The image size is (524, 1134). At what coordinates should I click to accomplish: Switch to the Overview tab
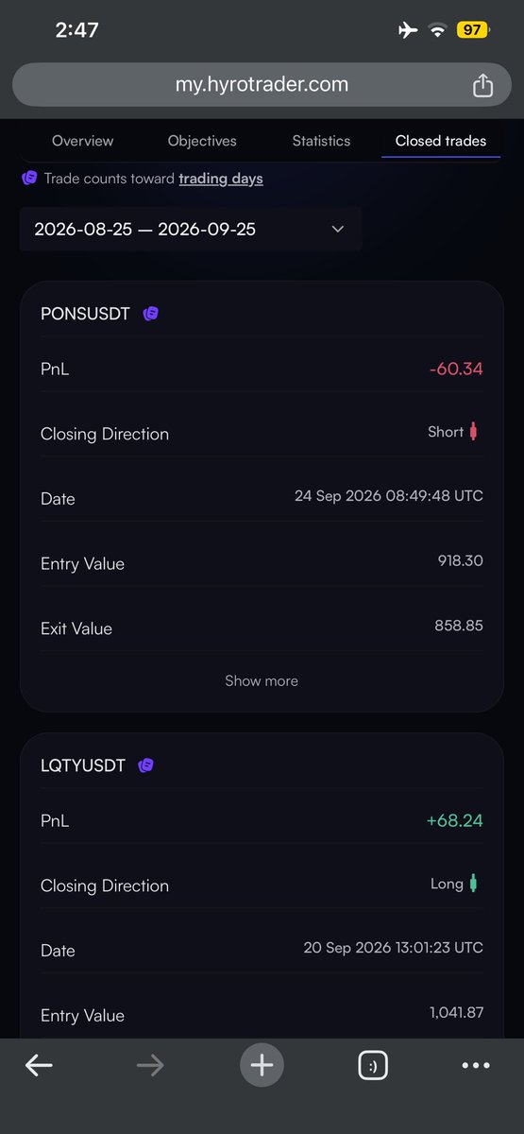pos(82,141)
